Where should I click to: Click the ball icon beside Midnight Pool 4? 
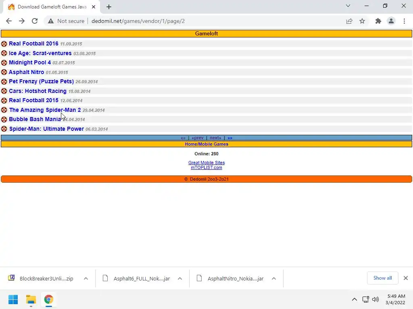[x=4, y=62]
